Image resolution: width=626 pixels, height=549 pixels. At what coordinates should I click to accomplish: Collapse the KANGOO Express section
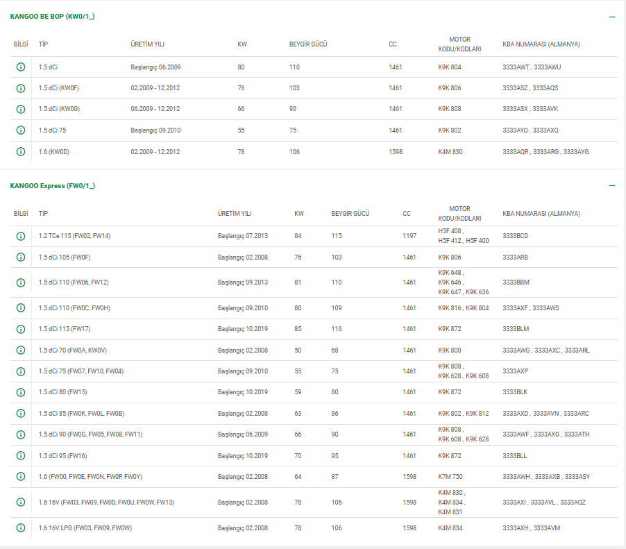(x=611, y=186)
